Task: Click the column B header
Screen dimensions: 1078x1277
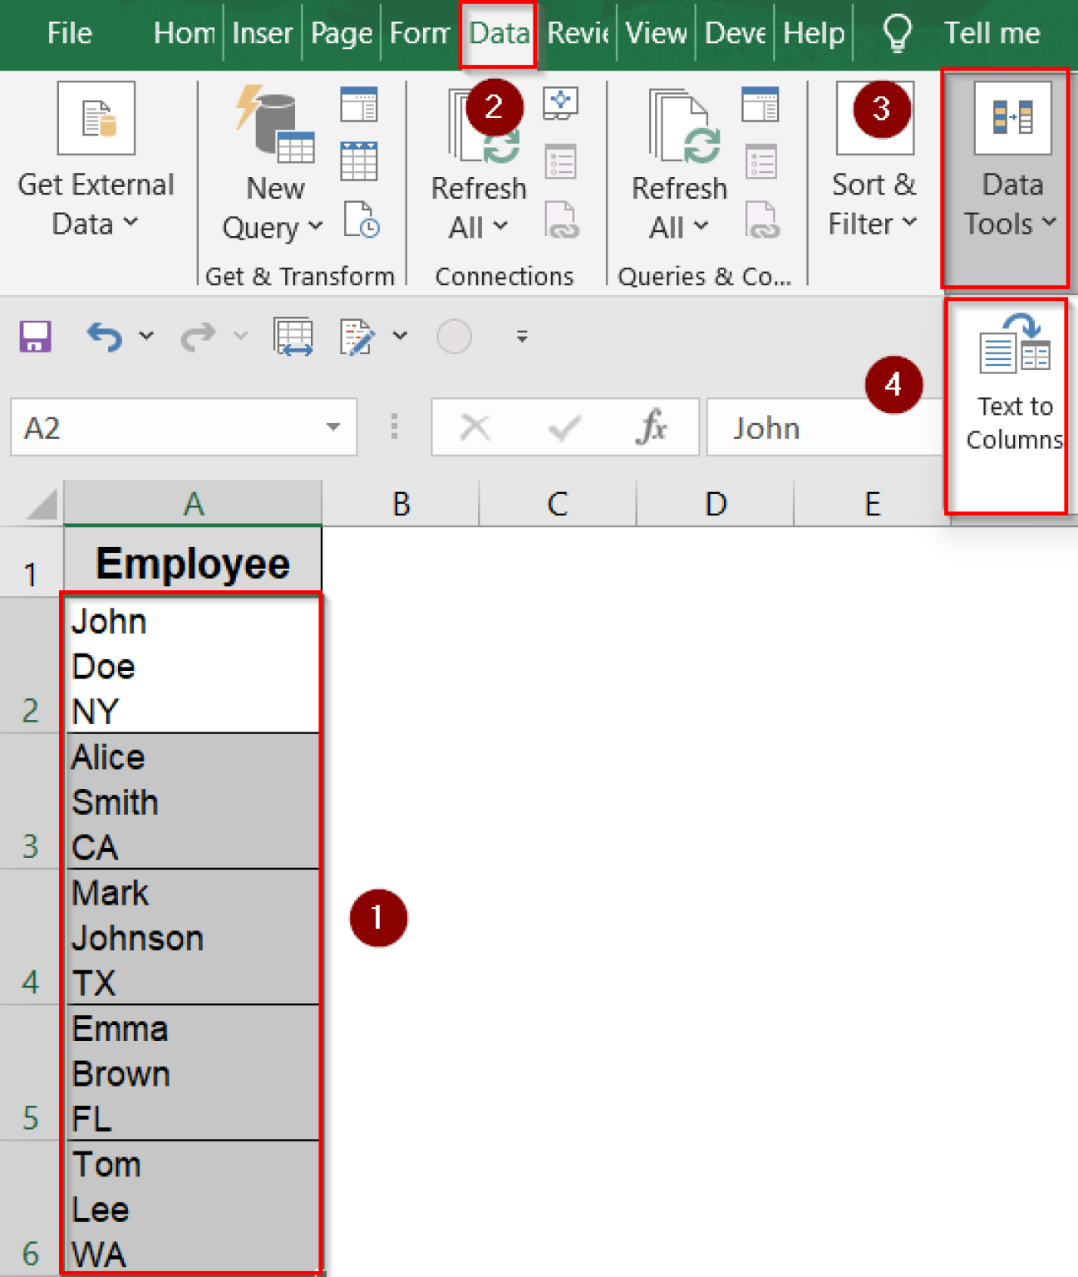Action: tap(401, 503)
